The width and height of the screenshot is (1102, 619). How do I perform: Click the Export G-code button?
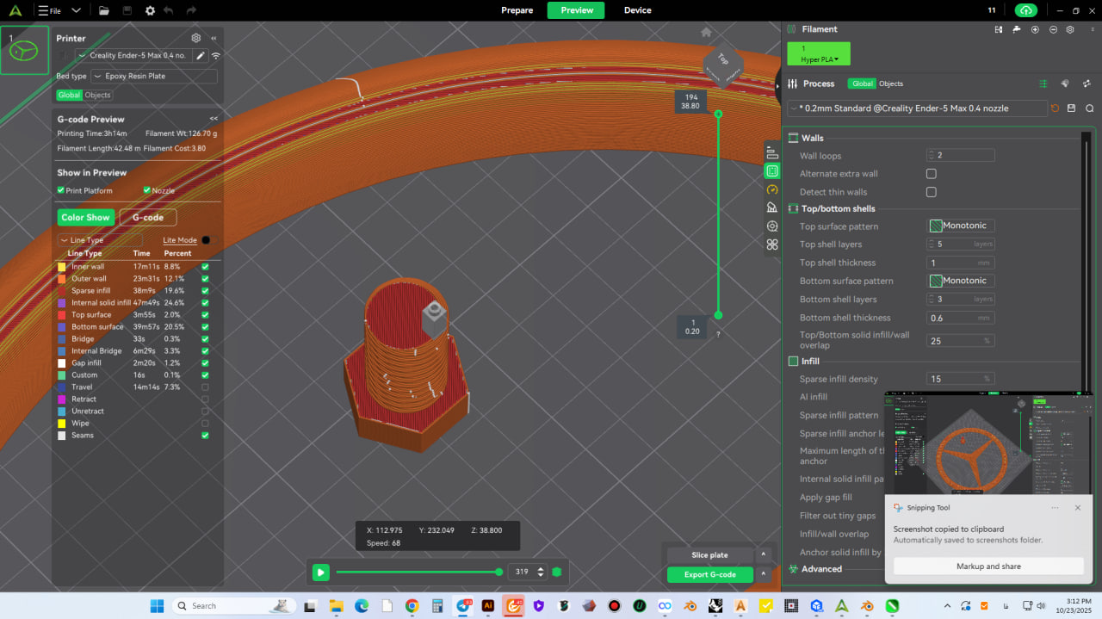[x=709, y=574]
